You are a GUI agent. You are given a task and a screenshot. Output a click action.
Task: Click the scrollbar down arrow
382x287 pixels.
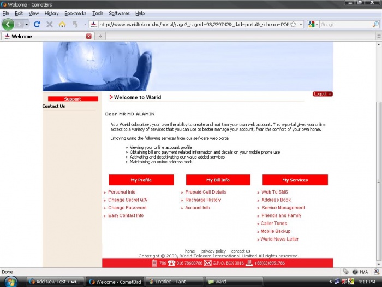[x=378, y=265]
